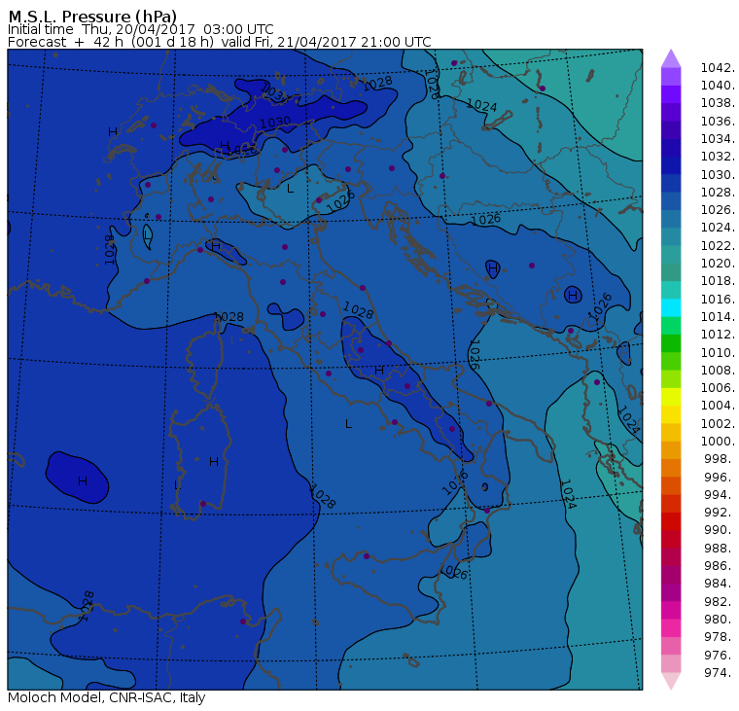739x711 pixels.
Task: Click the legend label '1010.'
Action: pyautogui.click(x=718, y=352)
